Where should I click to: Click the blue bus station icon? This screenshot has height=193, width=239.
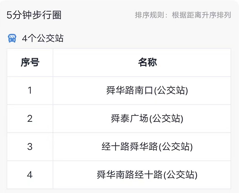12,38
